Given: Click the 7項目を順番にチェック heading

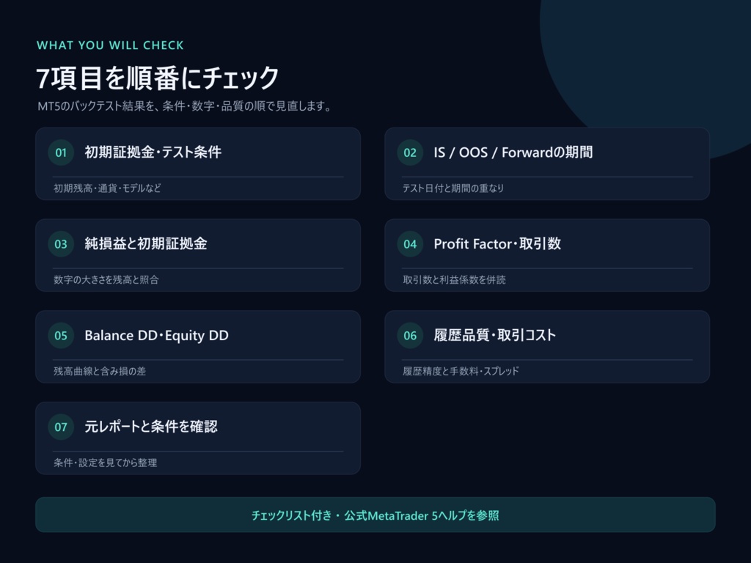Looking at the screenshot, I should pyautogui.click(x=158, y=78).
